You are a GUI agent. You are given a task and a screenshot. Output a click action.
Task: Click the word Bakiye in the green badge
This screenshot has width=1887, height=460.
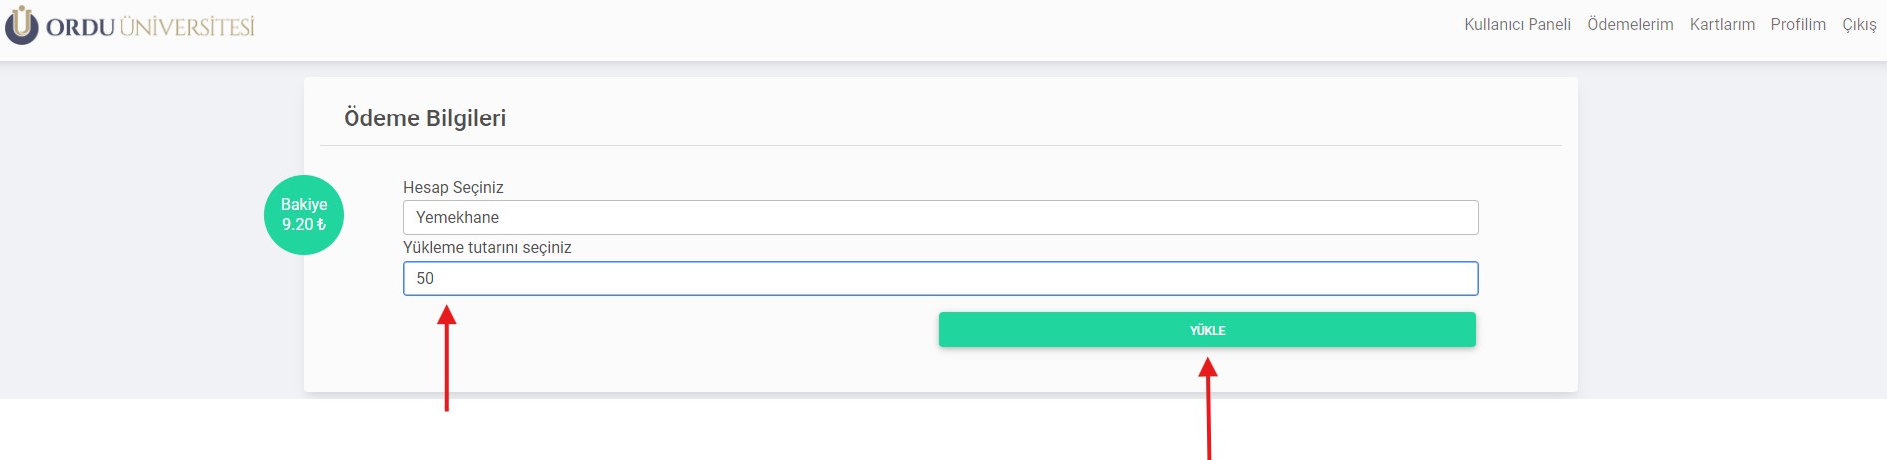[x=304, y=204]
